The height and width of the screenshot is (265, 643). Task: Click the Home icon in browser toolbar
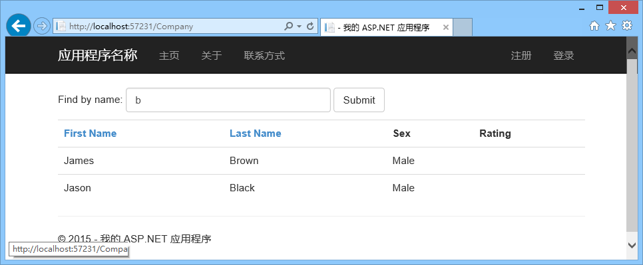594,26
